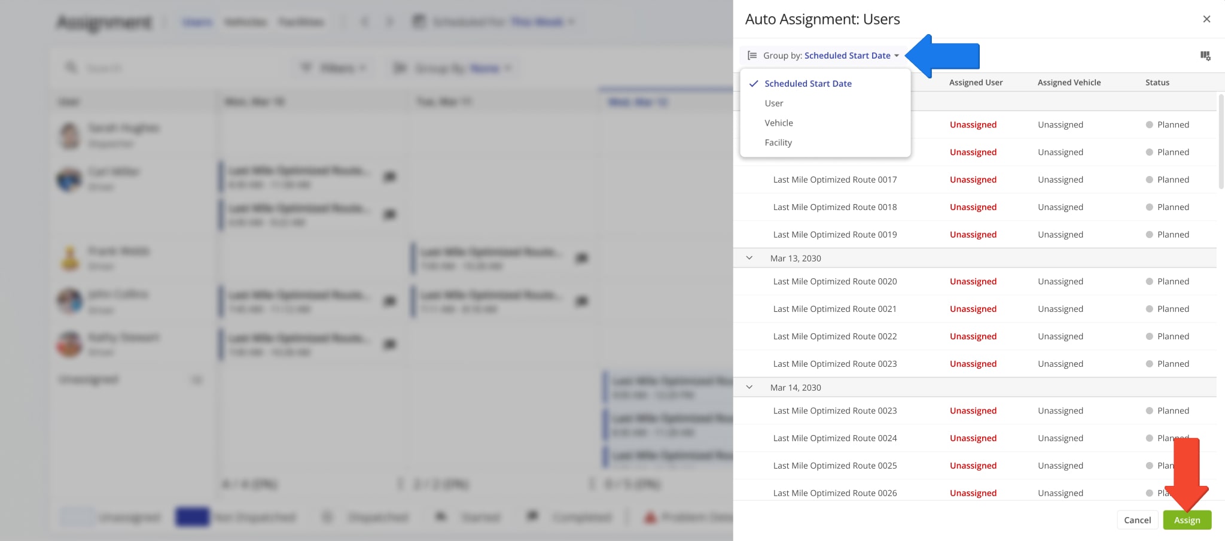Toggle the Dispatched status legend item
This screenshot has width=1225, height=541.
[327, 516]
